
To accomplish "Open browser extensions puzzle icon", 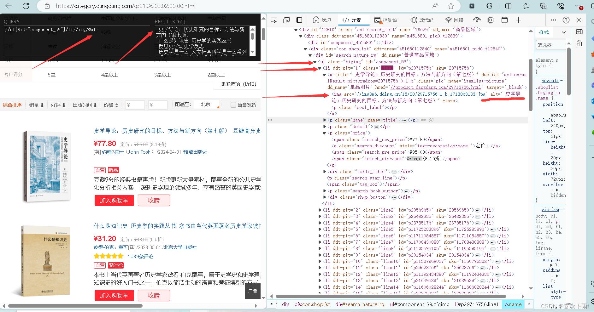I will 489,6.
